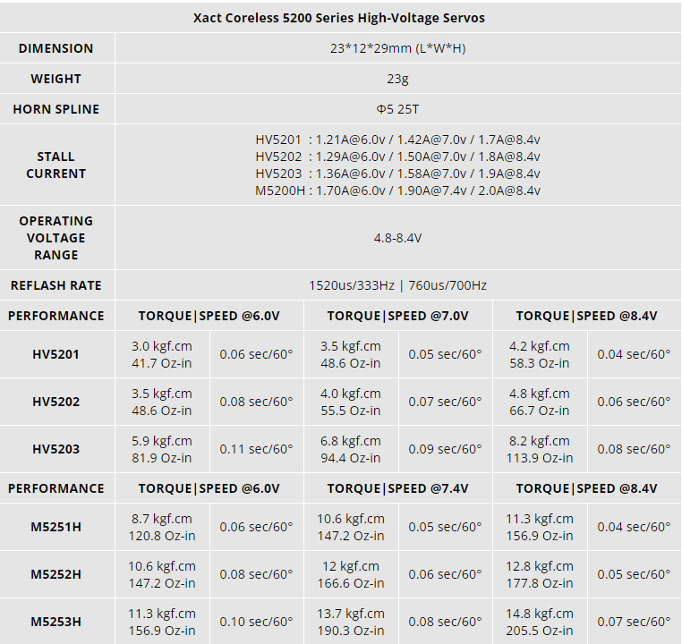Select the OPERATING VOLTAGE RANGE label
Viewport: 682px width, 644px height.
coord(56,238)
